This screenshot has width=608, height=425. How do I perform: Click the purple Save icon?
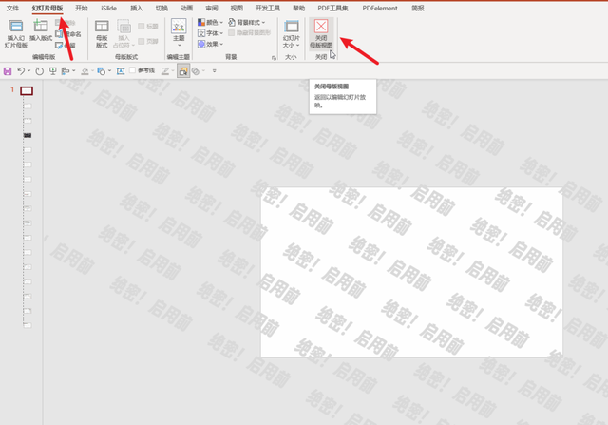click(x=8, y=71)
